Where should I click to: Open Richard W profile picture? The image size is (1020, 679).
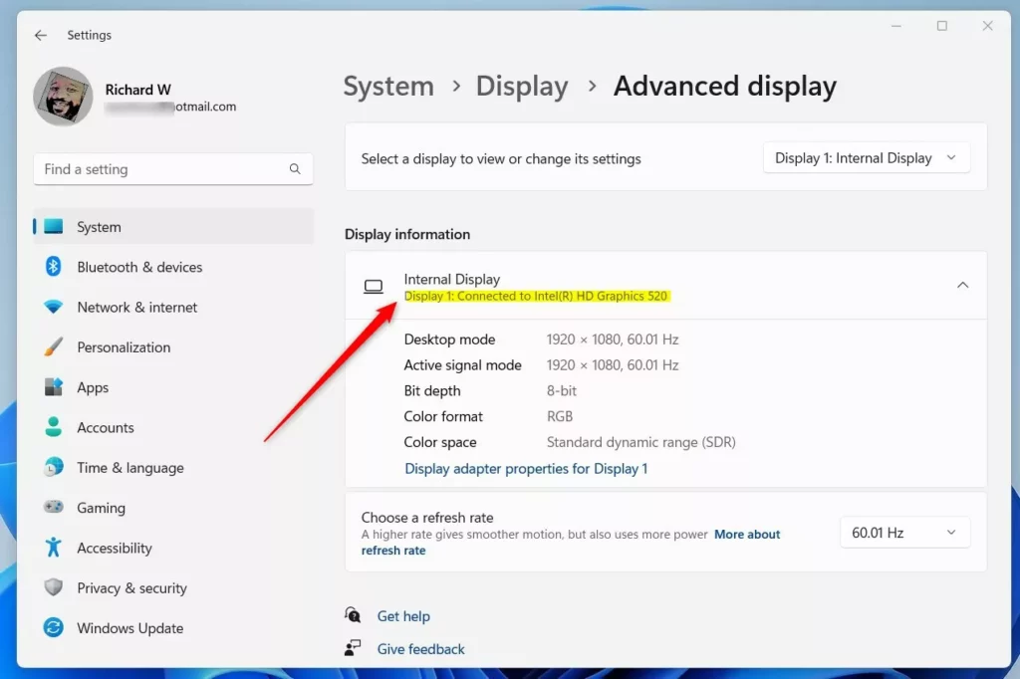tap(63, 97)
